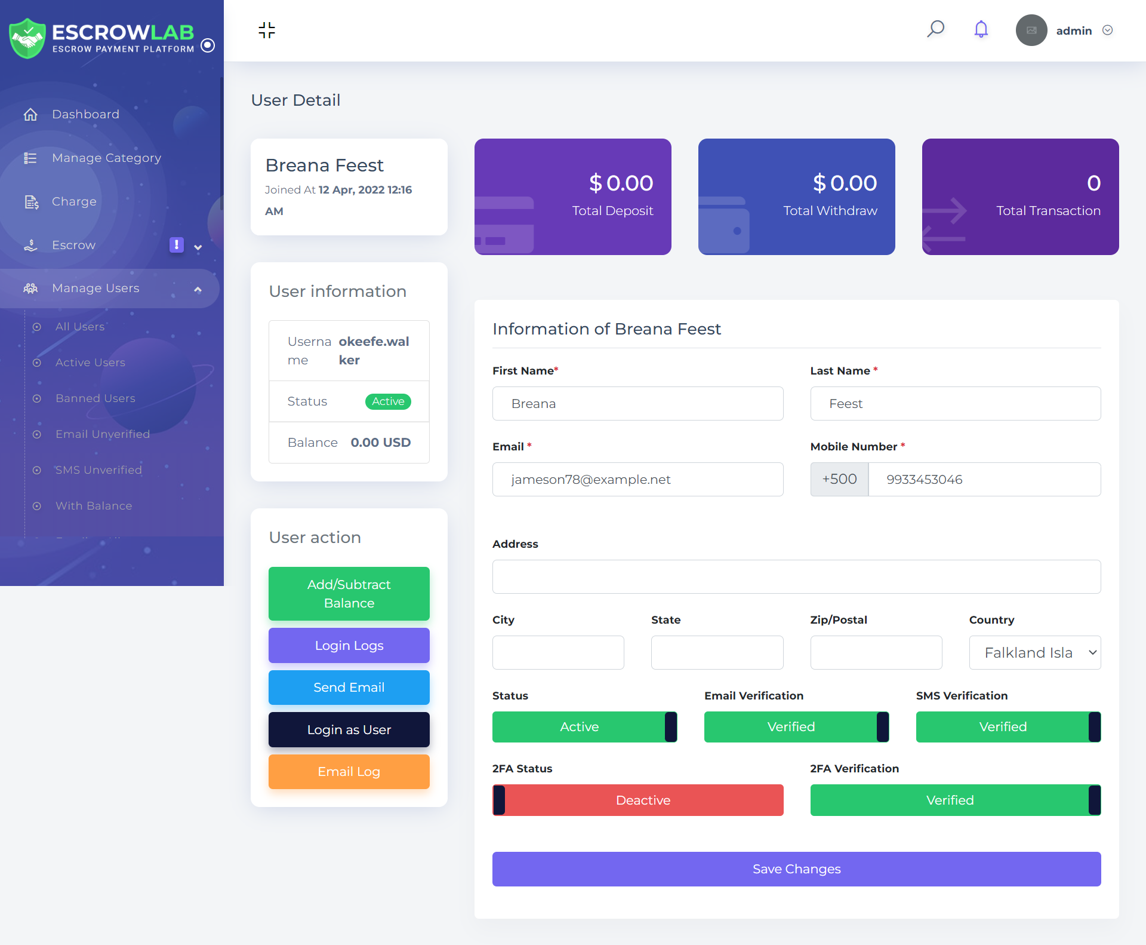Click the Dashboard home icon
Image resolution: width=1146 pixels, height=945 pixels.
point(30,114)
